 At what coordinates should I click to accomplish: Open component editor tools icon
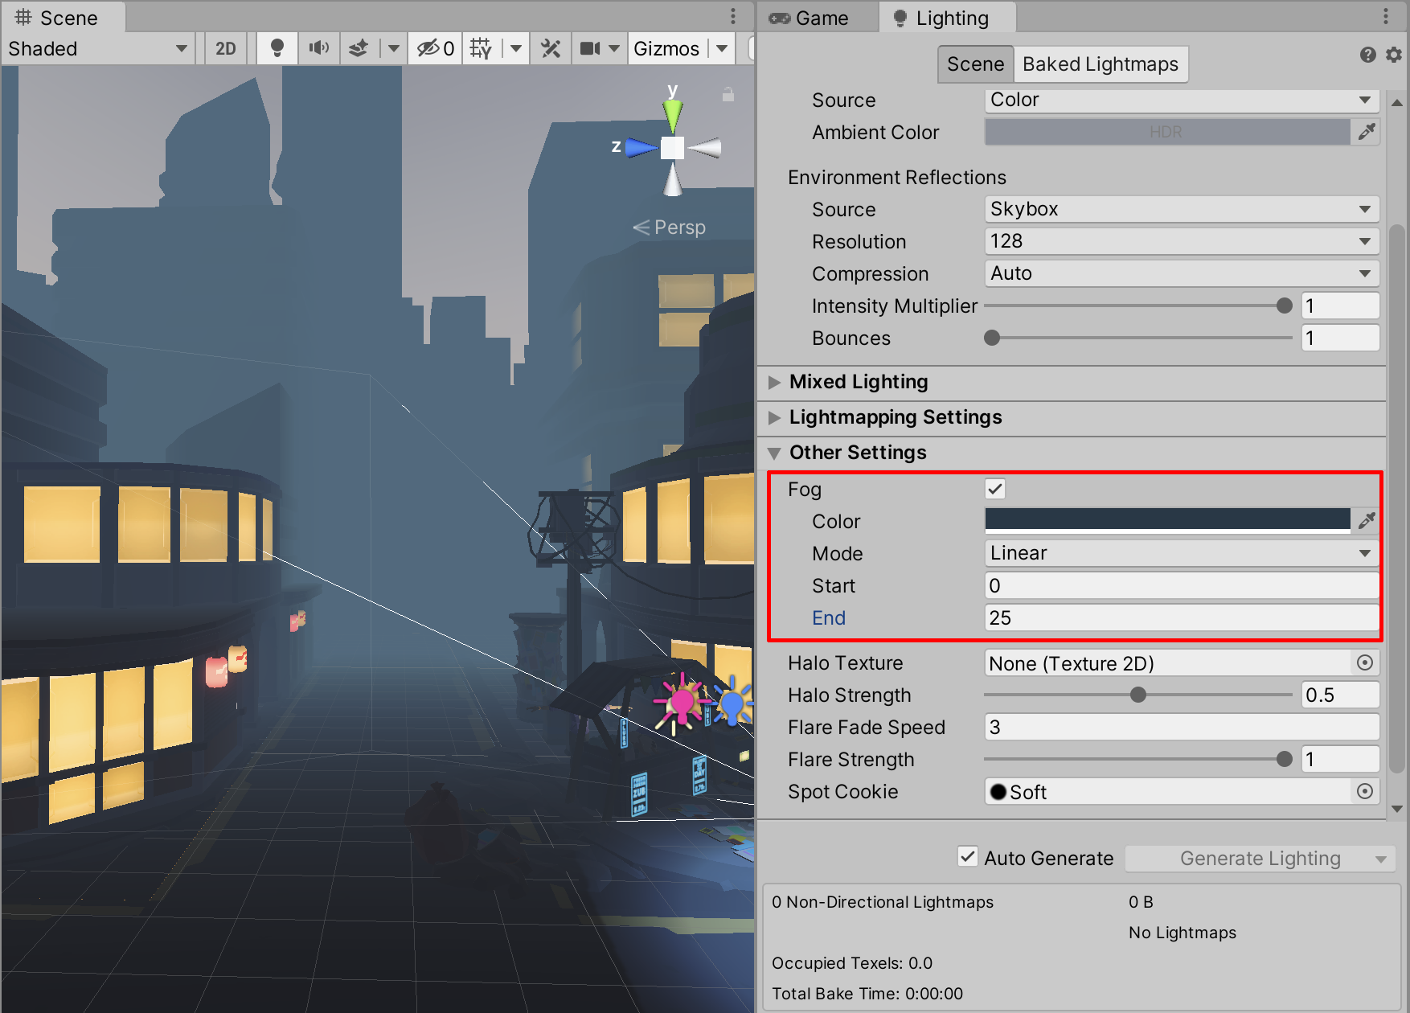pyautogui.click(x=551, y=48)
